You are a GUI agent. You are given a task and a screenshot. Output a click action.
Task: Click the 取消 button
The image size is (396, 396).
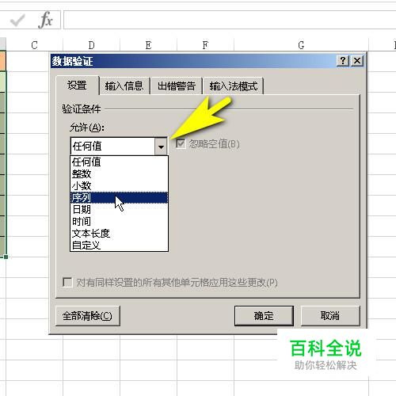tap(330, 316)
